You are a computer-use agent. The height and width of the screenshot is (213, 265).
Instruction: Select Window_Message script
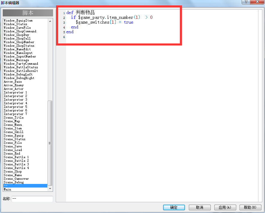(x=16, y=60)
